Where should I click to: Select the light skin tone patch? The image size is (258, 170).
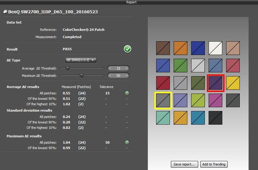coord(233,48)
